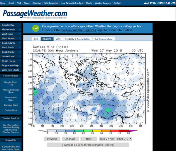Open the forecast time dropdown
Image resolution: width=176 pixels, height=151 pixels.
pos(116,139)
